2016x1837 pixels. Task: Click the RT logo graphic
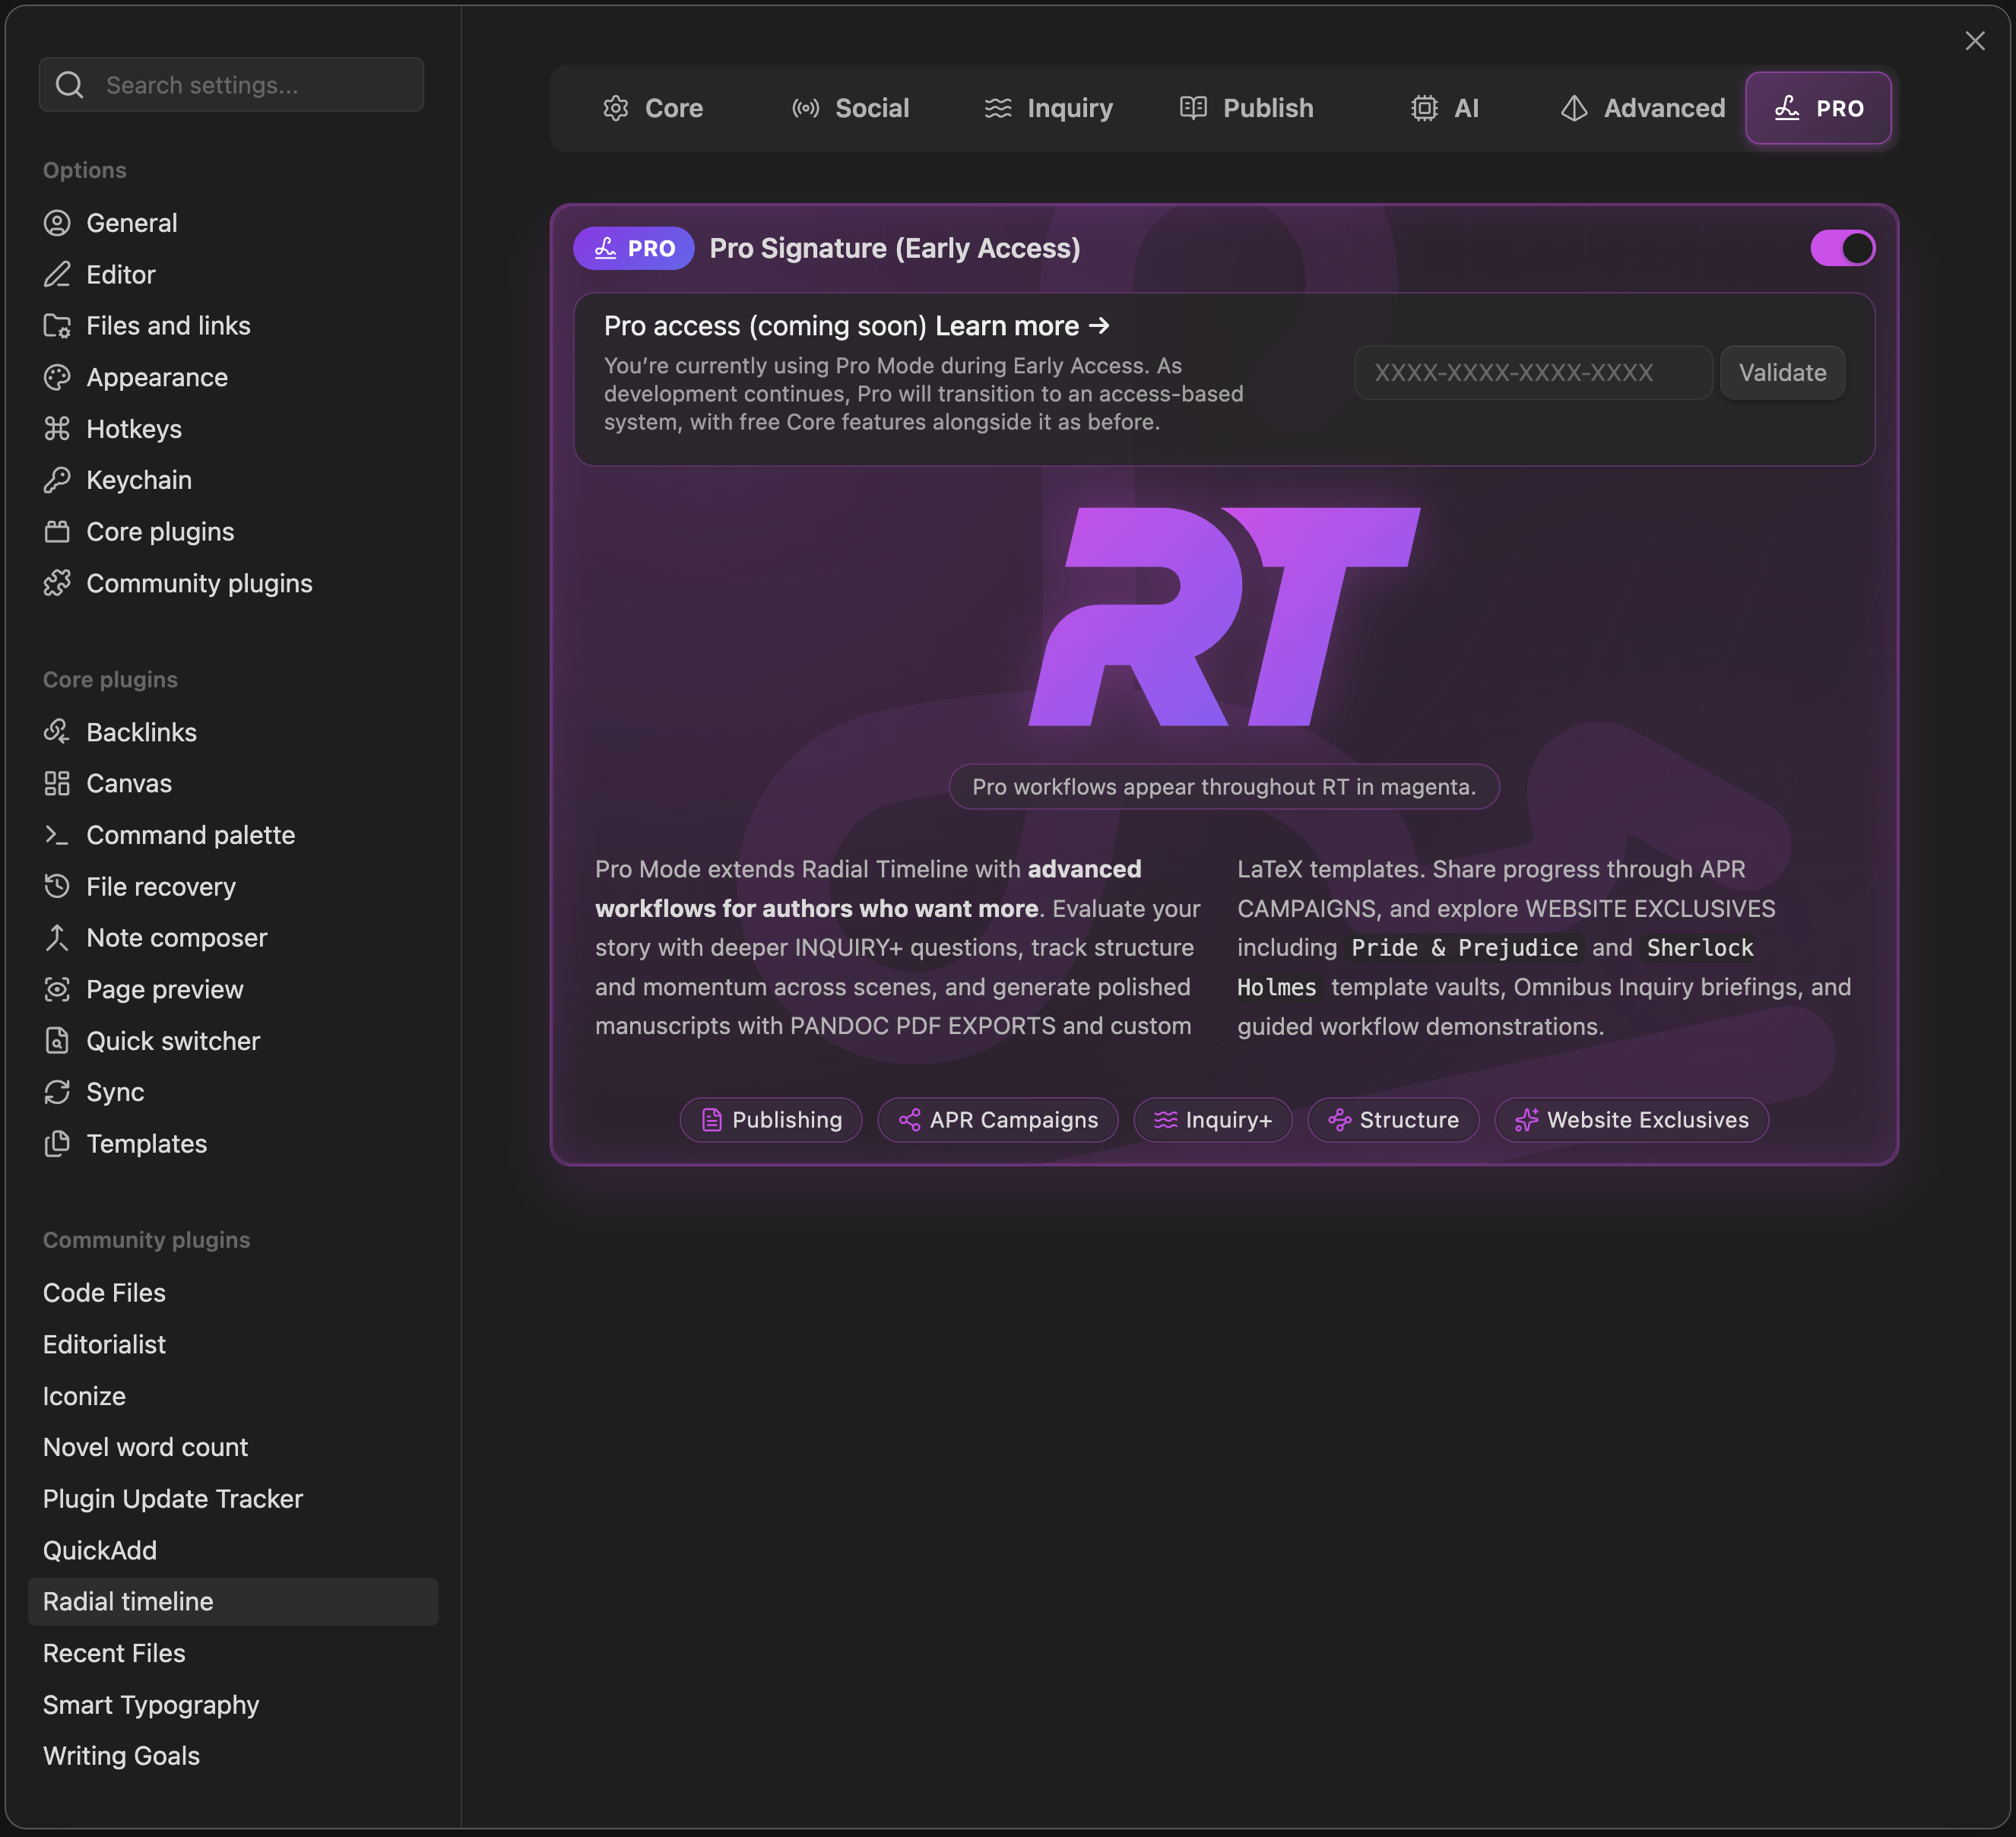[x=1224, y=617]
